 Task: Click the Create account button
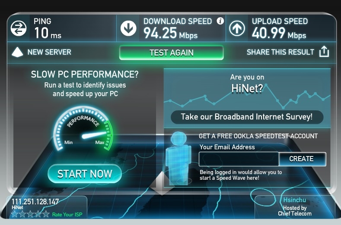302,159
